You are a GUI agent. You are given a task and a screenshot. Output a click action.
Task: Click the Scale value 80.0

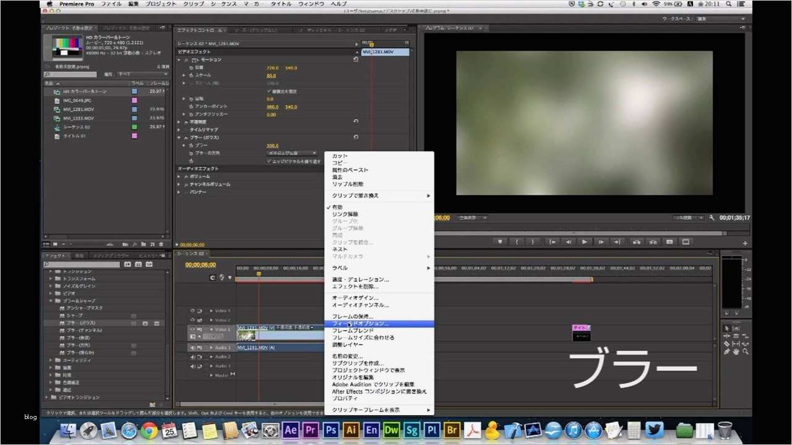[272, 75]
